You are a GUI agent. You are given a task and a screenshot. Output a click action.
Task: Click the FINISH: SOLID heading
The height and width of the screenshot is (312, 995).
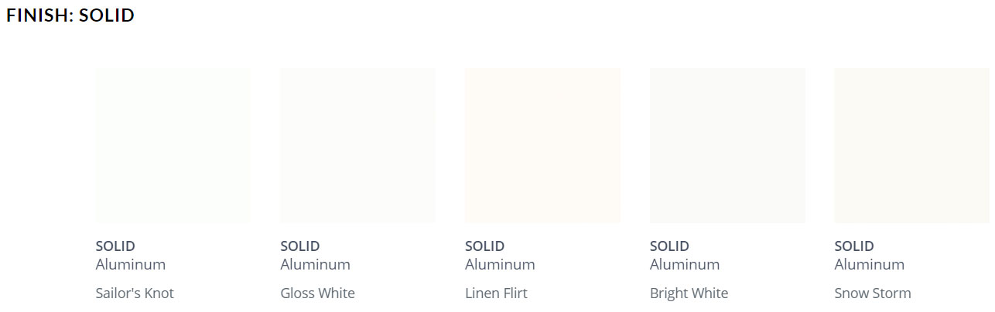coord(70,15)
